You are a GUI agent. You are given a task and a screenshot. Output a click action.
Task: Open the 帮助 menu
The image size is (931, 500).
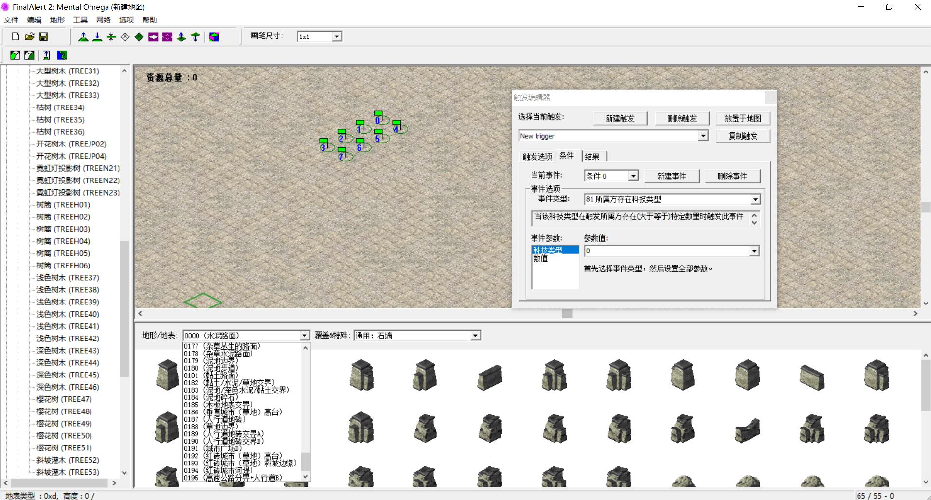coord(149,20)
